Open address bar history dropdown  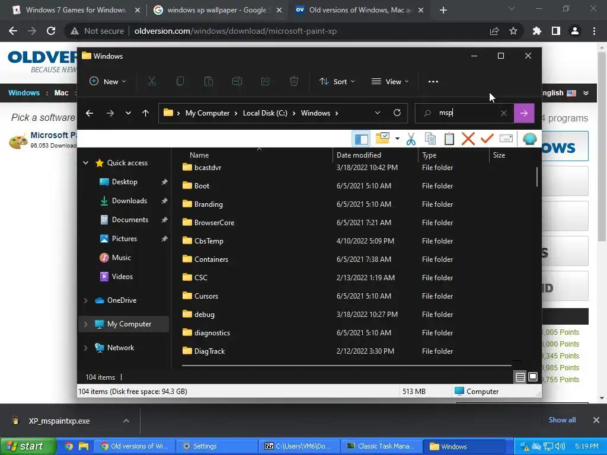click(x=378, y=113)
